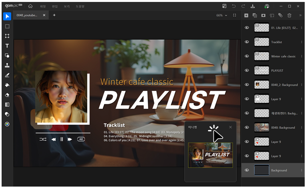Hide the '01. Life [03:27]' text layer
The height and width of the screenshot is (189, 306).
tap(247, 28)
